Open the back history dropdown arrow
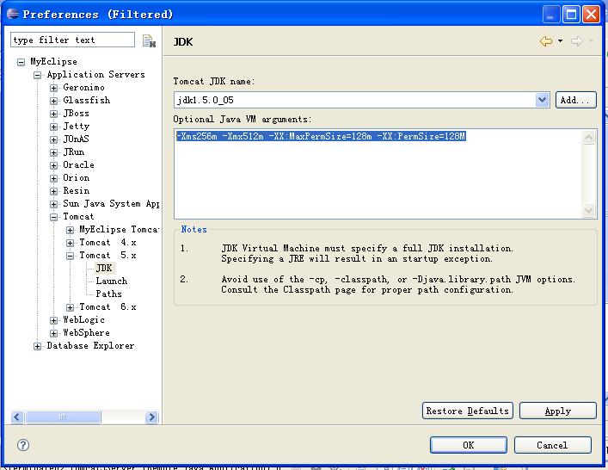This screenshot has height=470, width=608. [x=561, y=40]
